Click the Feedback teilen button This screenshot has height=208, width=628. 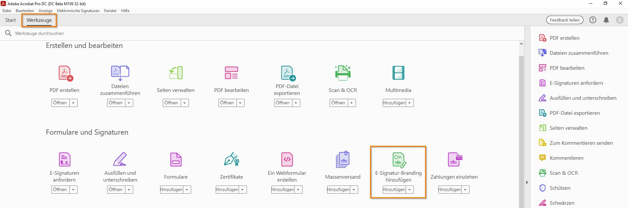[564, 20]
